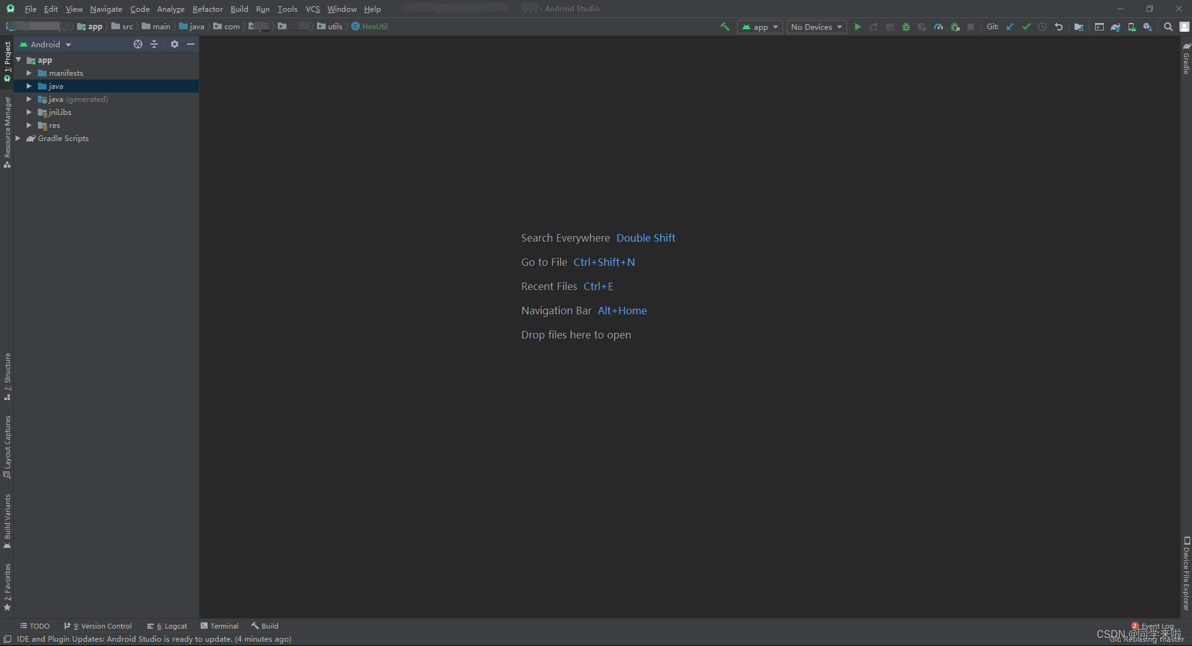Click Collapse All icon in Project panel
1192x646 pixels.
pos(154,44)
